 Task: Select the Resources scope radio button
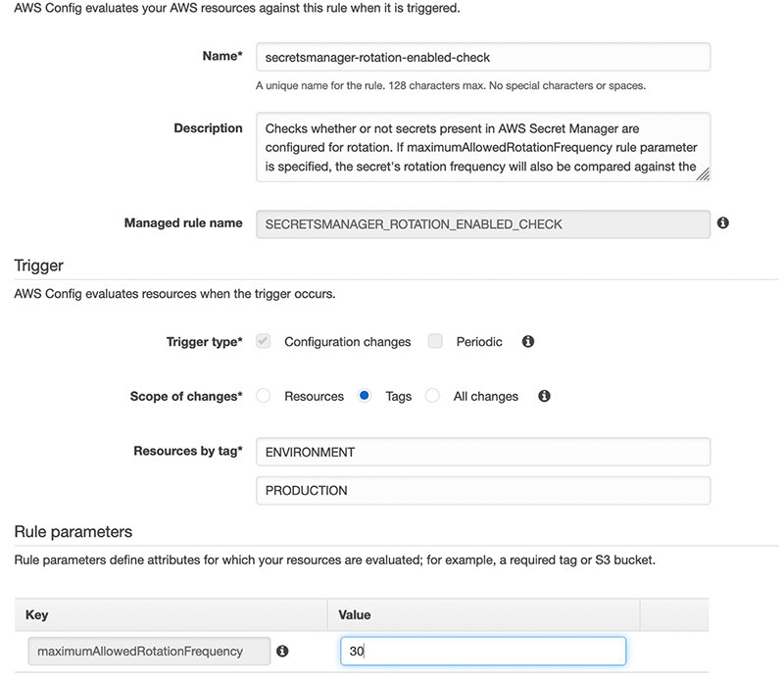[263, 396]
